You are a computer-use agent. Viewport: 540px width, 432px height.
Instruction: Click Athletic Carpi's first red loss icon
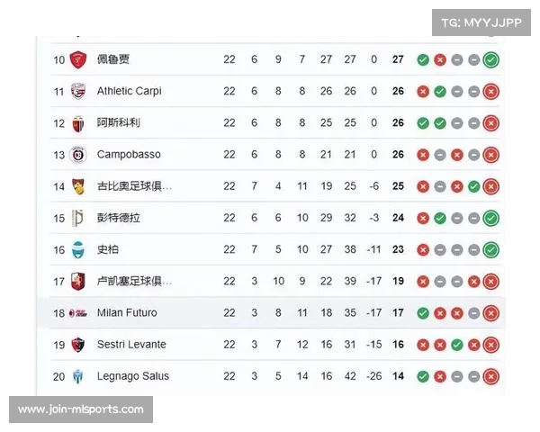(423, 92)
